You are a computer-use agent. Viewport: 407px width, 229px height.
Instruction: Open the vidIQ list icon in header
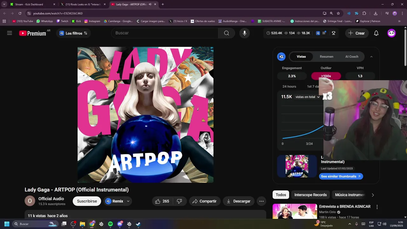click(324, 33)
